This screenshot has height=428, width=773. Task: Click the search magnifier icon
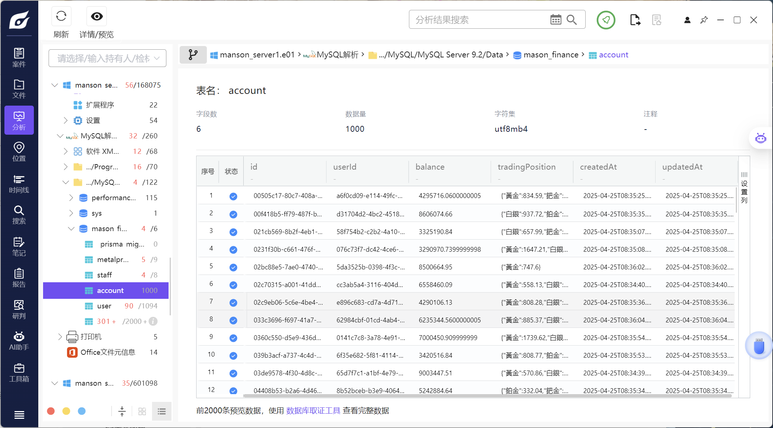(x=572, y=20)
